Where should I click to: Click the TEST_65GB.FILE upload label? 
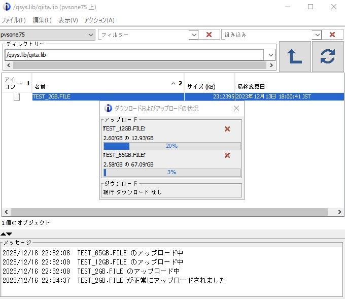(x=124, y=155)
